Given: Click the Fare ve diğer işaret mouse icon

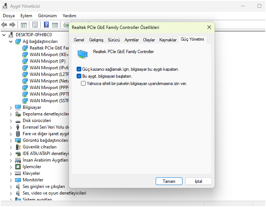Looking at the screenshot, I should coord(18,134).
